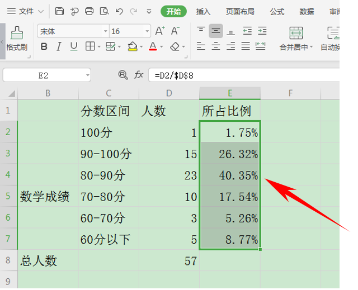The width and height of the screenshot is (358, 290).
Task: Select row 8 header
Action: (8, 260)
